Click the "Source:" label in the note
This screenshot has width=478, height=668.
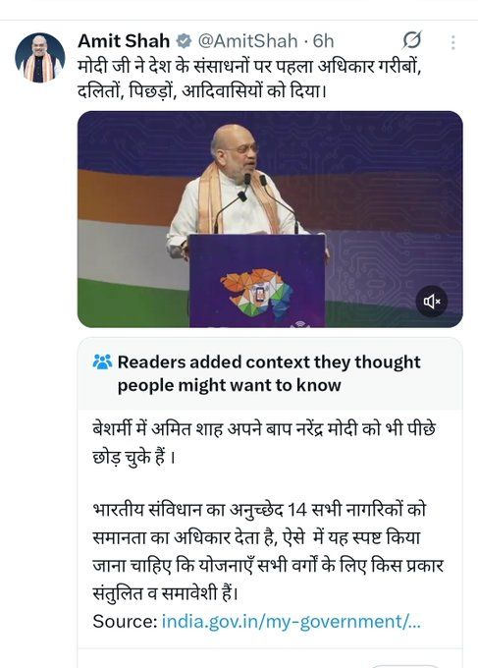(x=125, y=621)
